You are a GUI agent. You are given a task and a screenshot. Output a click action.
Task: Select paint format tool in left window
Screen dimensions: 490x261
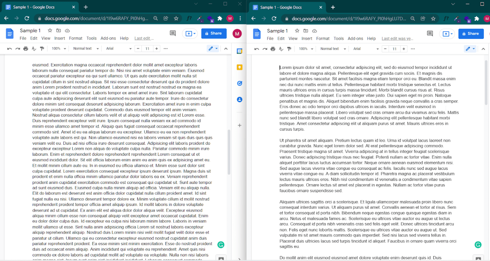point(42,49)
